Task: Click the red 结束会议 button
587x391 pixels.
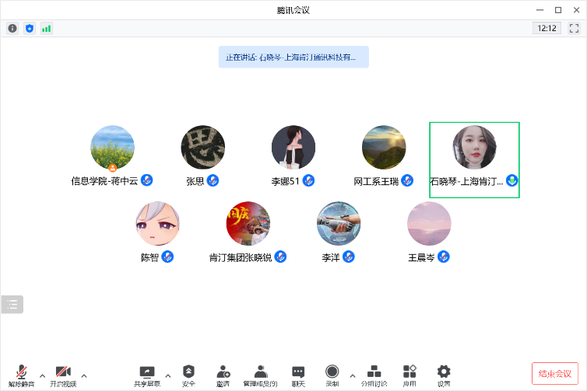Action: coord(555,373)
